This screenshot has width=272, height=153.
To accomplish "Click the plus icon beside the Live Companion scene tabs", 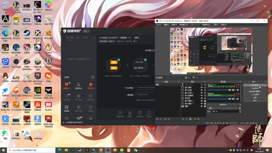I will point(94,37).
